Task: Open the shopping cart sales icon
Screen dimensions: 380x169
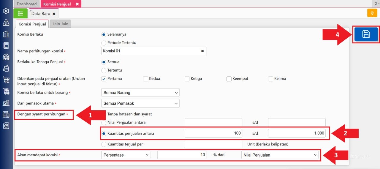Action: coord(6,80)
